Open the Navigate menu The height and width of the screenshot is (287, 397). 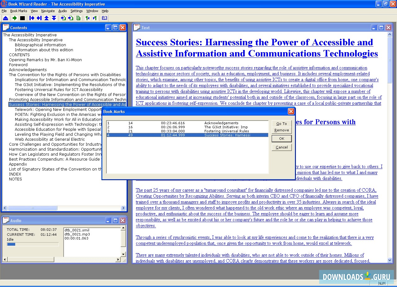point(48,11)
